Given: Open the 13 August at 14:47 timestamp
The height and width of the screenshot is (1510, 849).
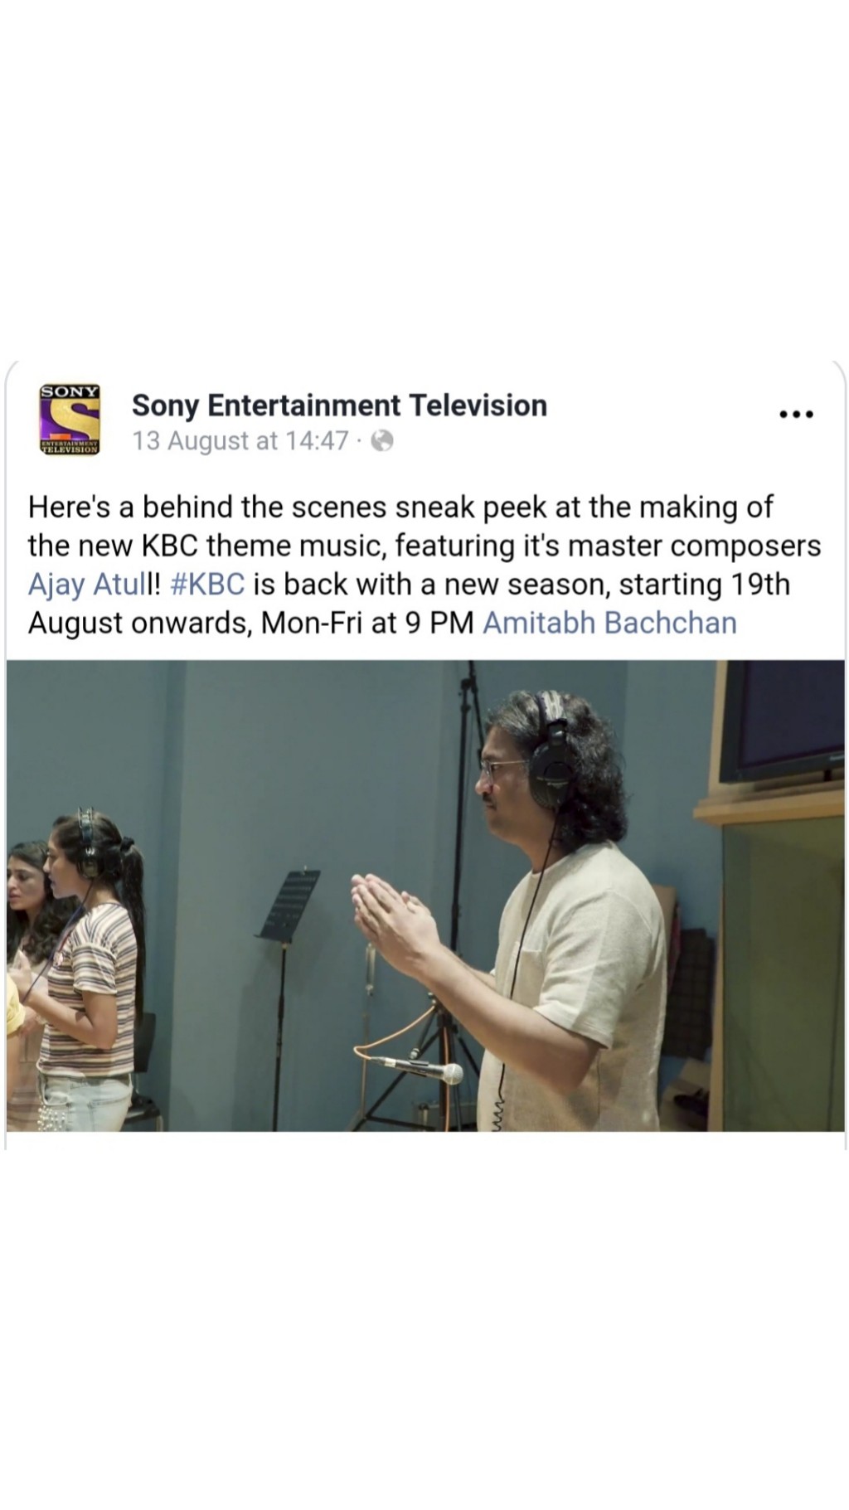Looking at the screenshot, I should (x=240, y=441).
